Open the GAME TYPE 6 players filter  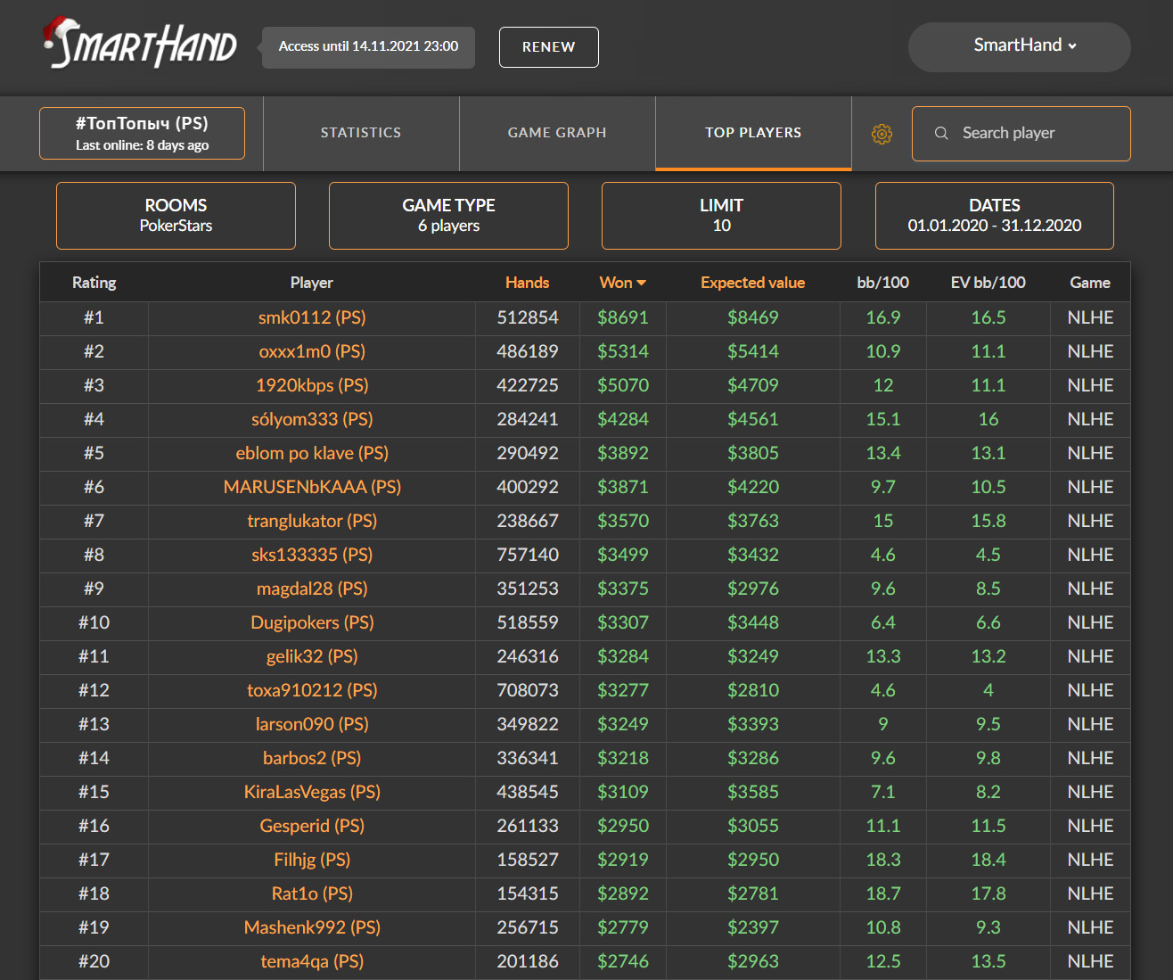(x=448, y=216)
